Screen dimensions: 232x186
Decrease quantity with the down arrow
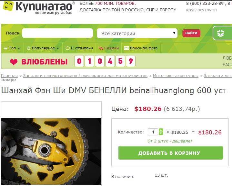pyautogui.click(x=161, y=133)
